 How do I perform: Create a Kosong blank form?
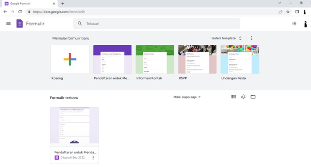click(70, 59)
